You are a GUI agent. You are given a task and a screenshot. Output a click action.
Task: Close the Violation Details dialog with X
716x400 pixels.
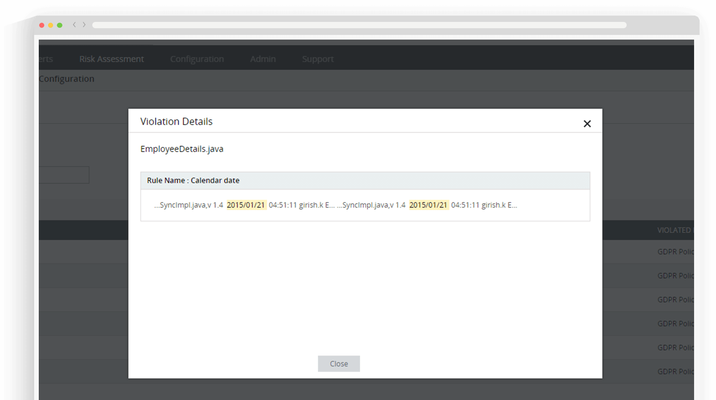tap(587, 124)
